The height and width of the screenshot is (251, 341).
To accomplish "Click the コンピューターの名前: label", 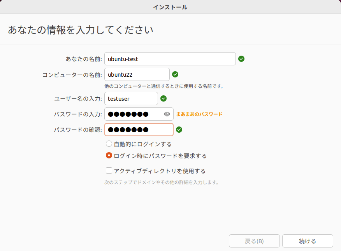I will click(x=72, y=75).
